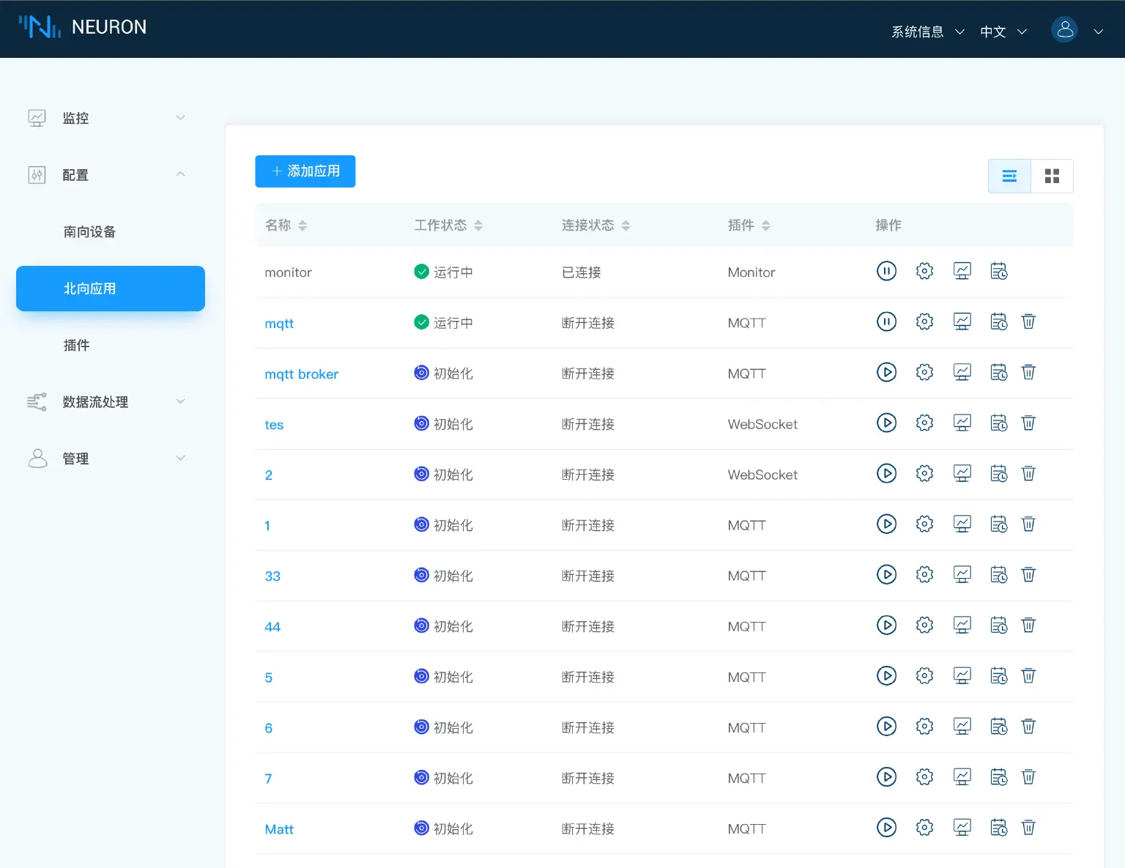
Task: Click the 添加应用 button
Action: [x=305, y=171]
